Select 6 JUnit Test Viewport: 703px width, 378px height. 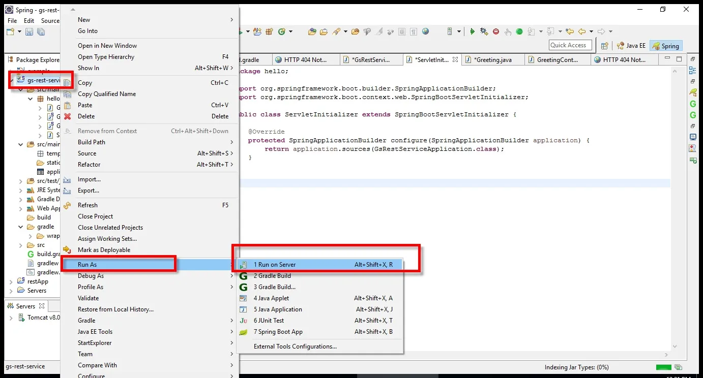[320, 321]
